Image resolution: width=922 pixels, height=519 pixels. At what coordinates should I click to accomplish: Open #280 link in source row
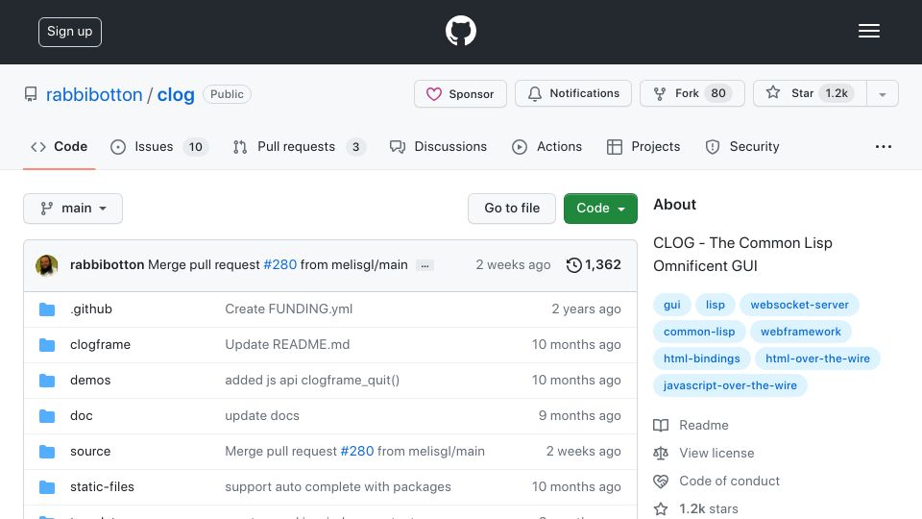tap(357, 452)
